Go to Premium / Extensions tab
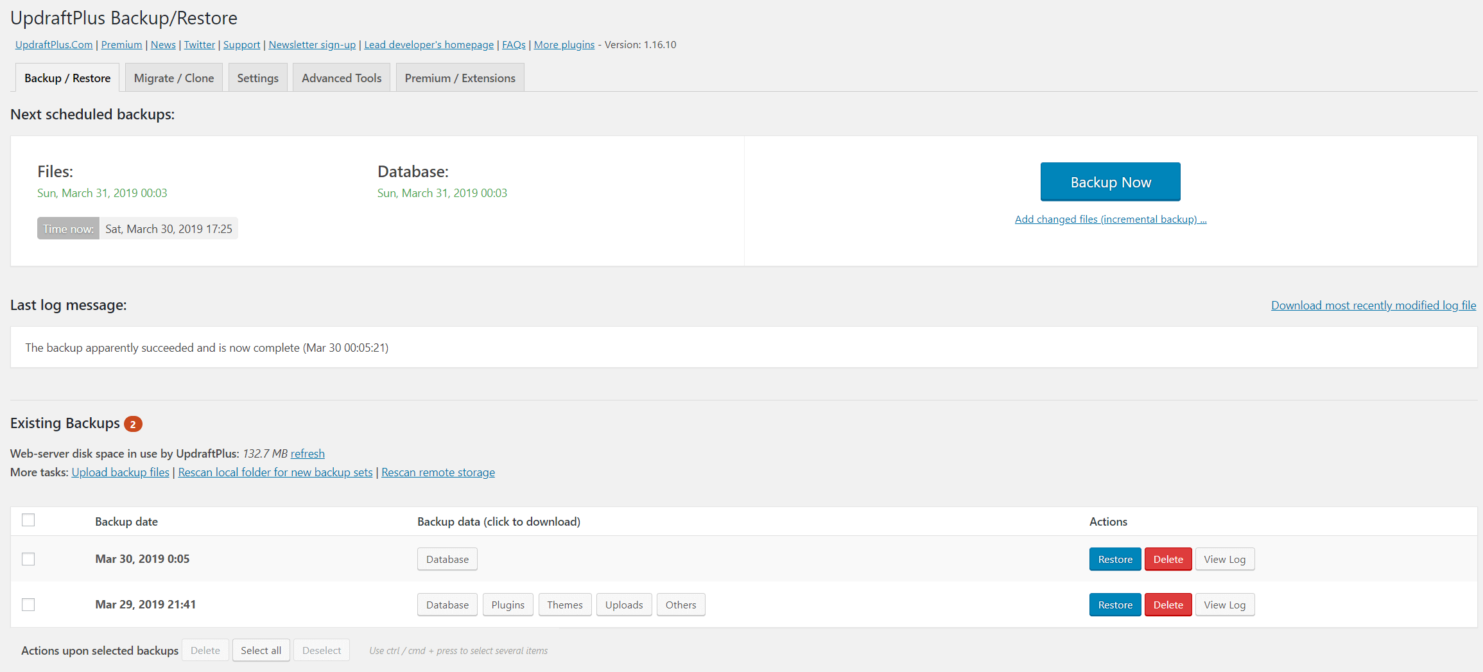Image resolution: width=1483 pixels, height=672 pixels. tap(460, 78)
